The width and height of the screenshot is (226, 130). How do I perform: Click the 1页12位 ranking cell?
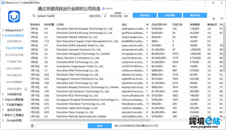[35, 75]
